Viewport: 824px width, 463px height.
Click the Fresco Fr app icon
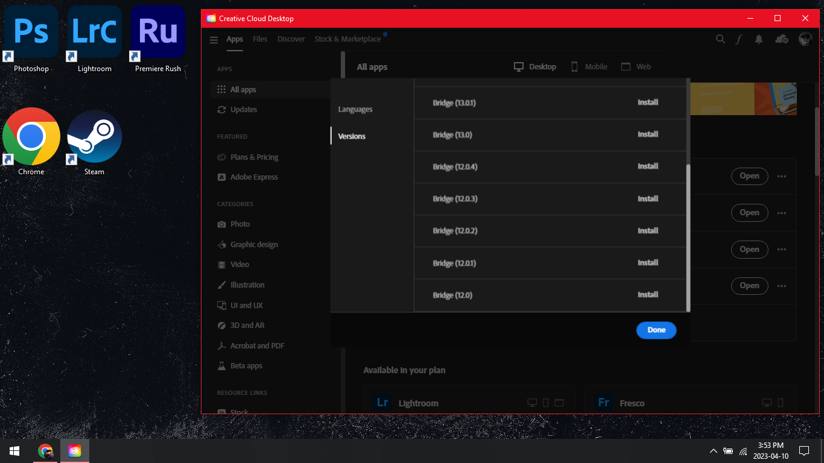pyautogui.click(x=604, y=403)
